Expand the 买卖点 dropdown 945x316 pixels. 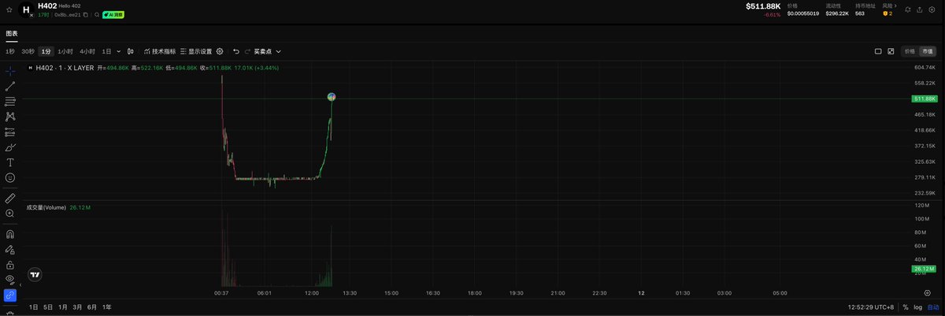[268, 51]
